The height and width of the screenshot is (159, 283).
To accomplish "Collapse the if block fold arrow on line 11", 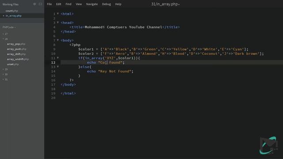I will pyautogui.click(x=58, y=58).
